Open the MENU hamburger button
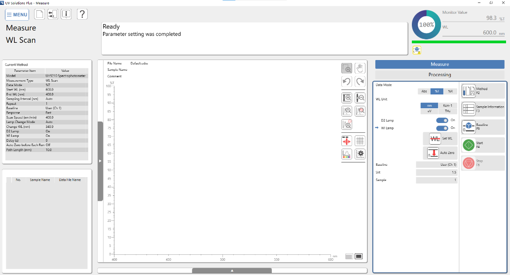This screenshot has height=275, width=510. 17,15
